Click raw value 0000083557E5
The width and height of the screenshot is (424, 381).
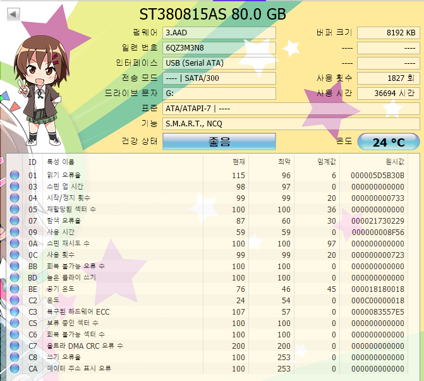pos(377,311)
